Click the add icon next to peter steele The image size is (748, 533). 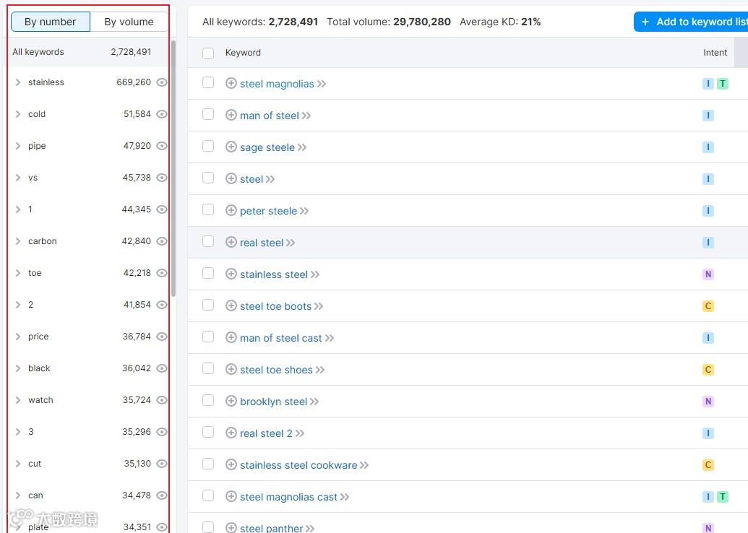pyautogui.click(x=231, y=211)
